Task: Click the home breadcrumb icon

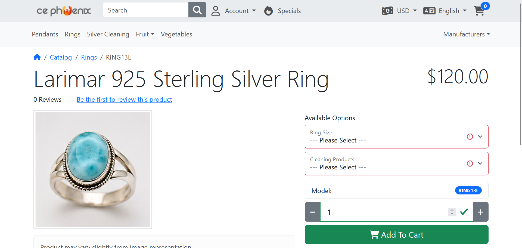Action: click(x=37, y=57)
